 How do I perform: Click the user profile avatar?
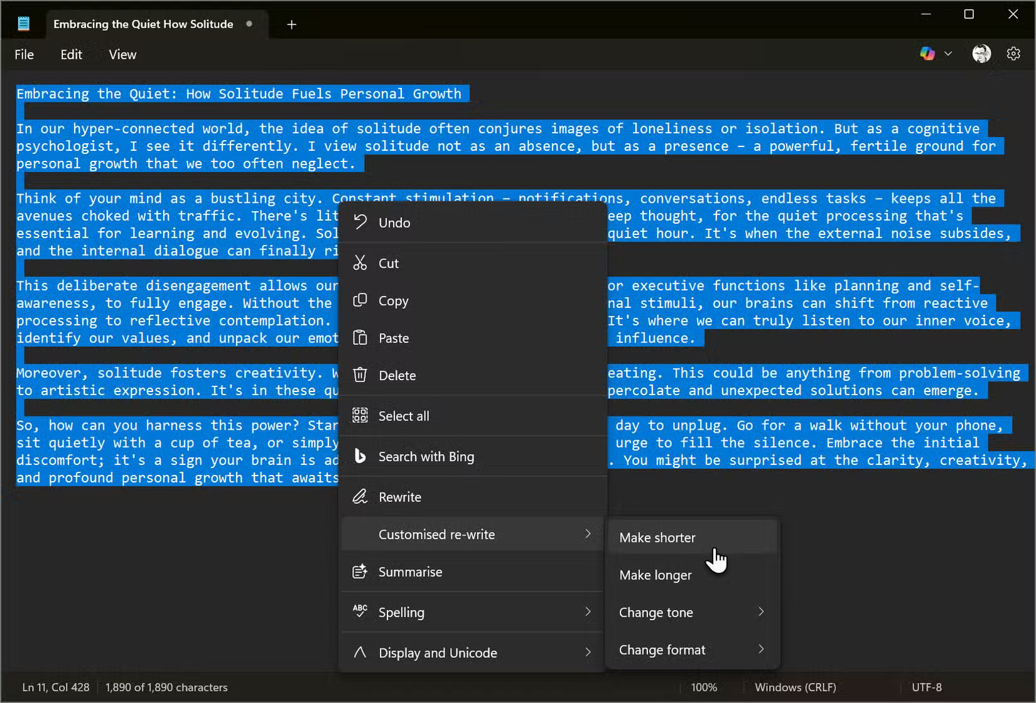pyautogui.click(x=981, y=53)
